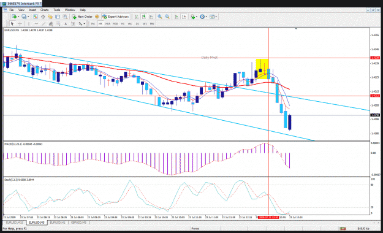
Task: Switch to the D1 timeframe
Action: coord(137,24)
